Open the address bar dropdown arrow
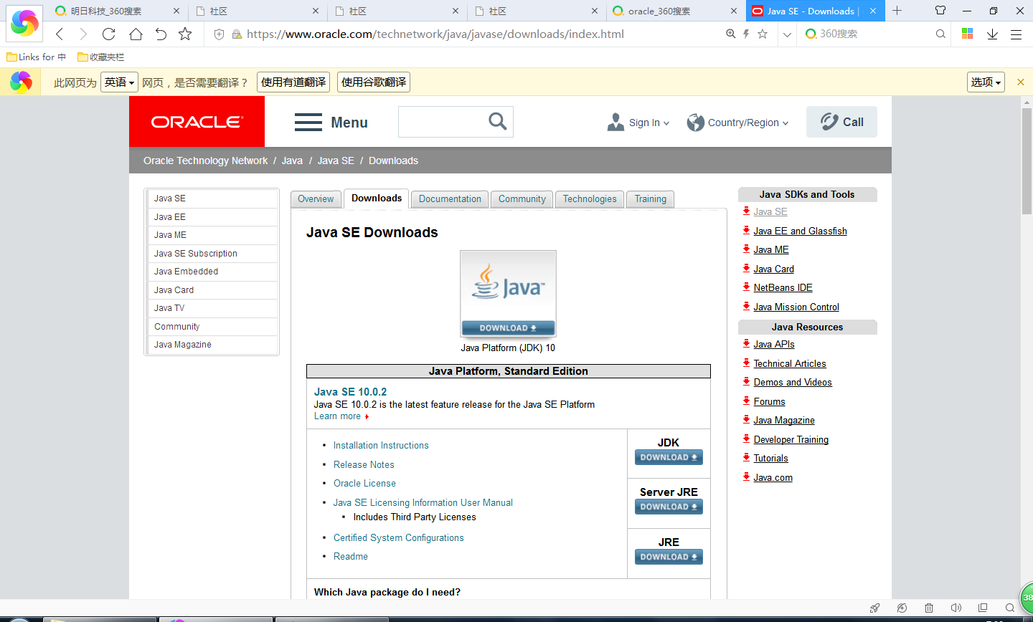This screenshot has height=622, width=1033. (x=787, y=34)
